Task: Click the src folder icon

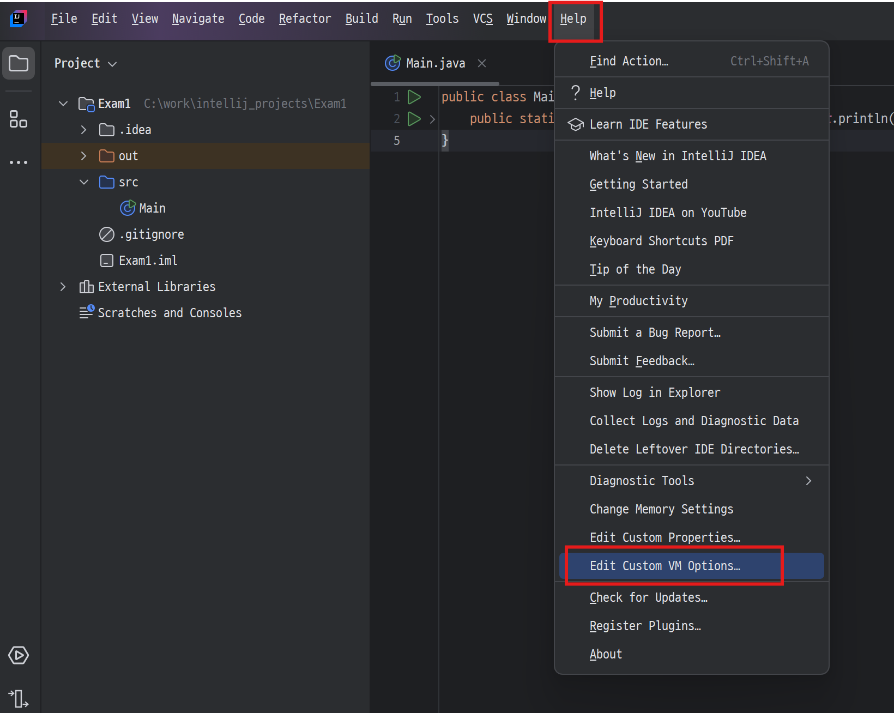Action: point(107,182)
